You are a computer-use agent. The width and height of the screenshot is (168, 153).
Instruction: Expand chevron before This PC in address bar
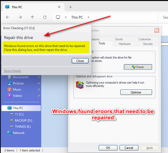(66, 17)
